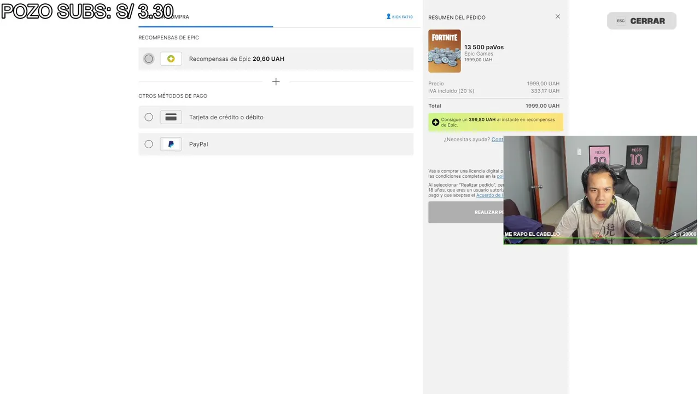Click the Realizar pedido button
This screenshot has height=394, width=700.
tap(466, 212)
